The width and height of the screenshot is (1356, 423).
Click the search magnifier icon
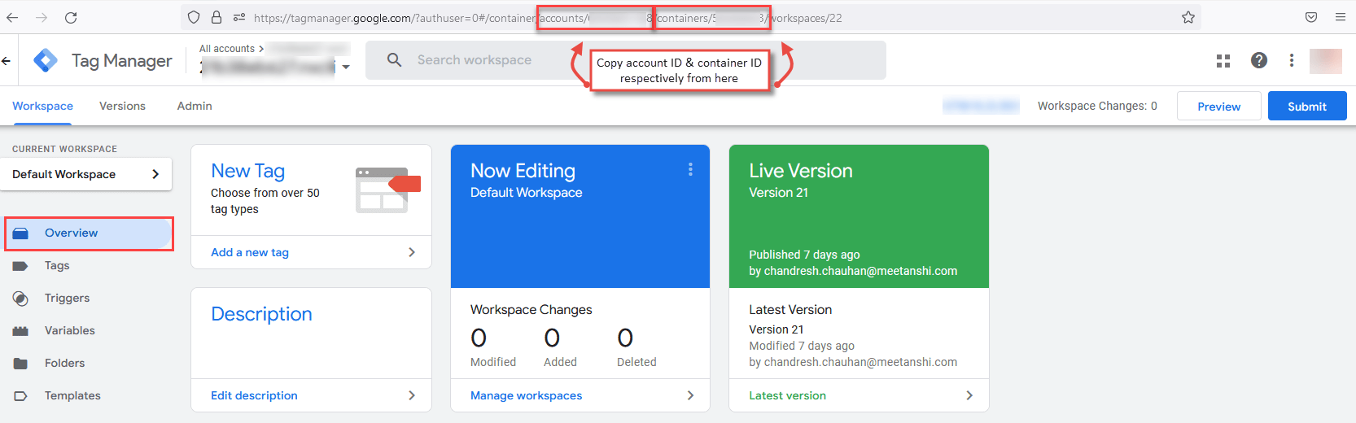(x=395, y=60)
